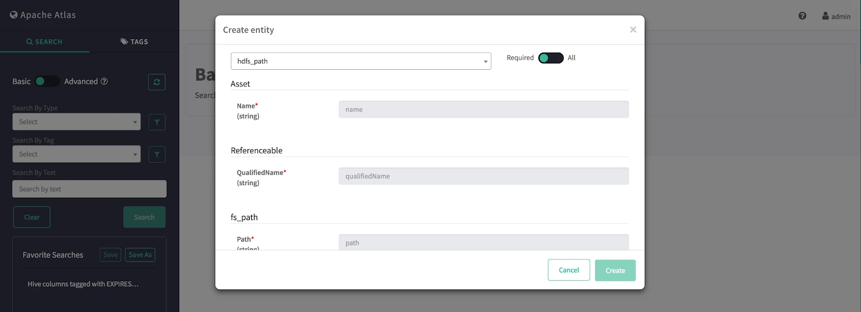Click the filter icon for Search By Tag
This screenshot has width=861, height=312.
click(x=157, y=154)
